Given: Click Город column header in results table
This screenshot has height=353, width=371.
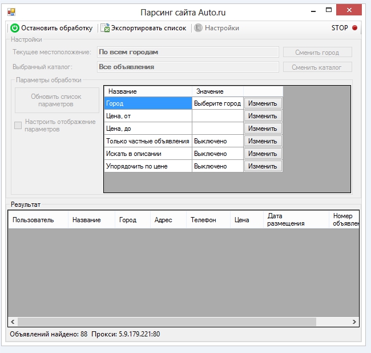Looking at the screenshot, I should (x=133, y=220).
